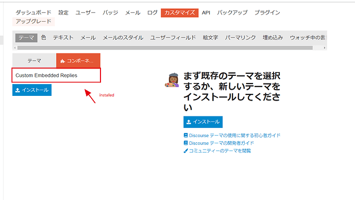Click the heading まず既存のテーマを選択するか

click(x=232, y=92)
